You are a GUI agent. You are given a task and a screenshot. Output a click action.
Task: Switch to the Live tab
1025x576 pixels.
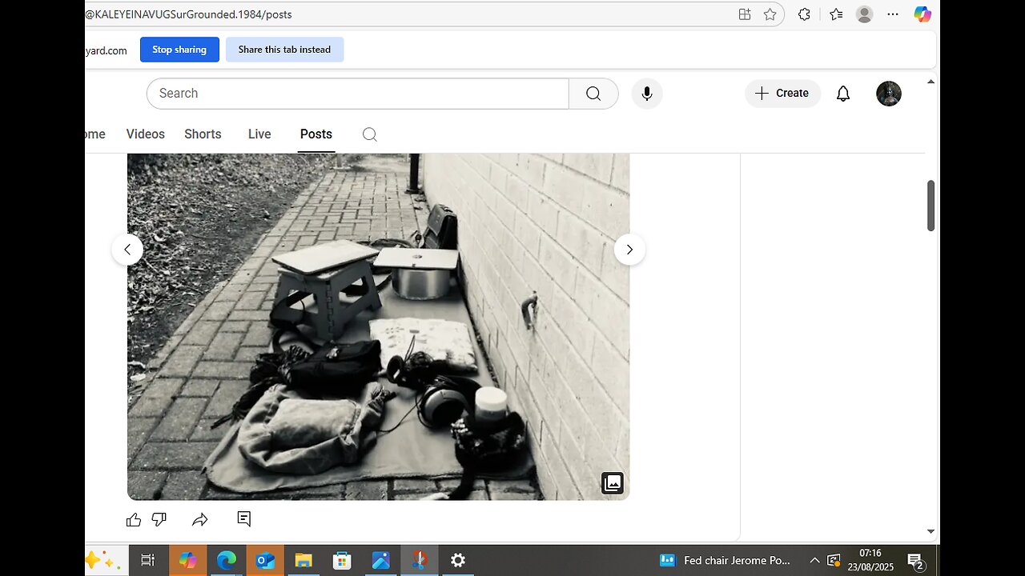(259, 134)
